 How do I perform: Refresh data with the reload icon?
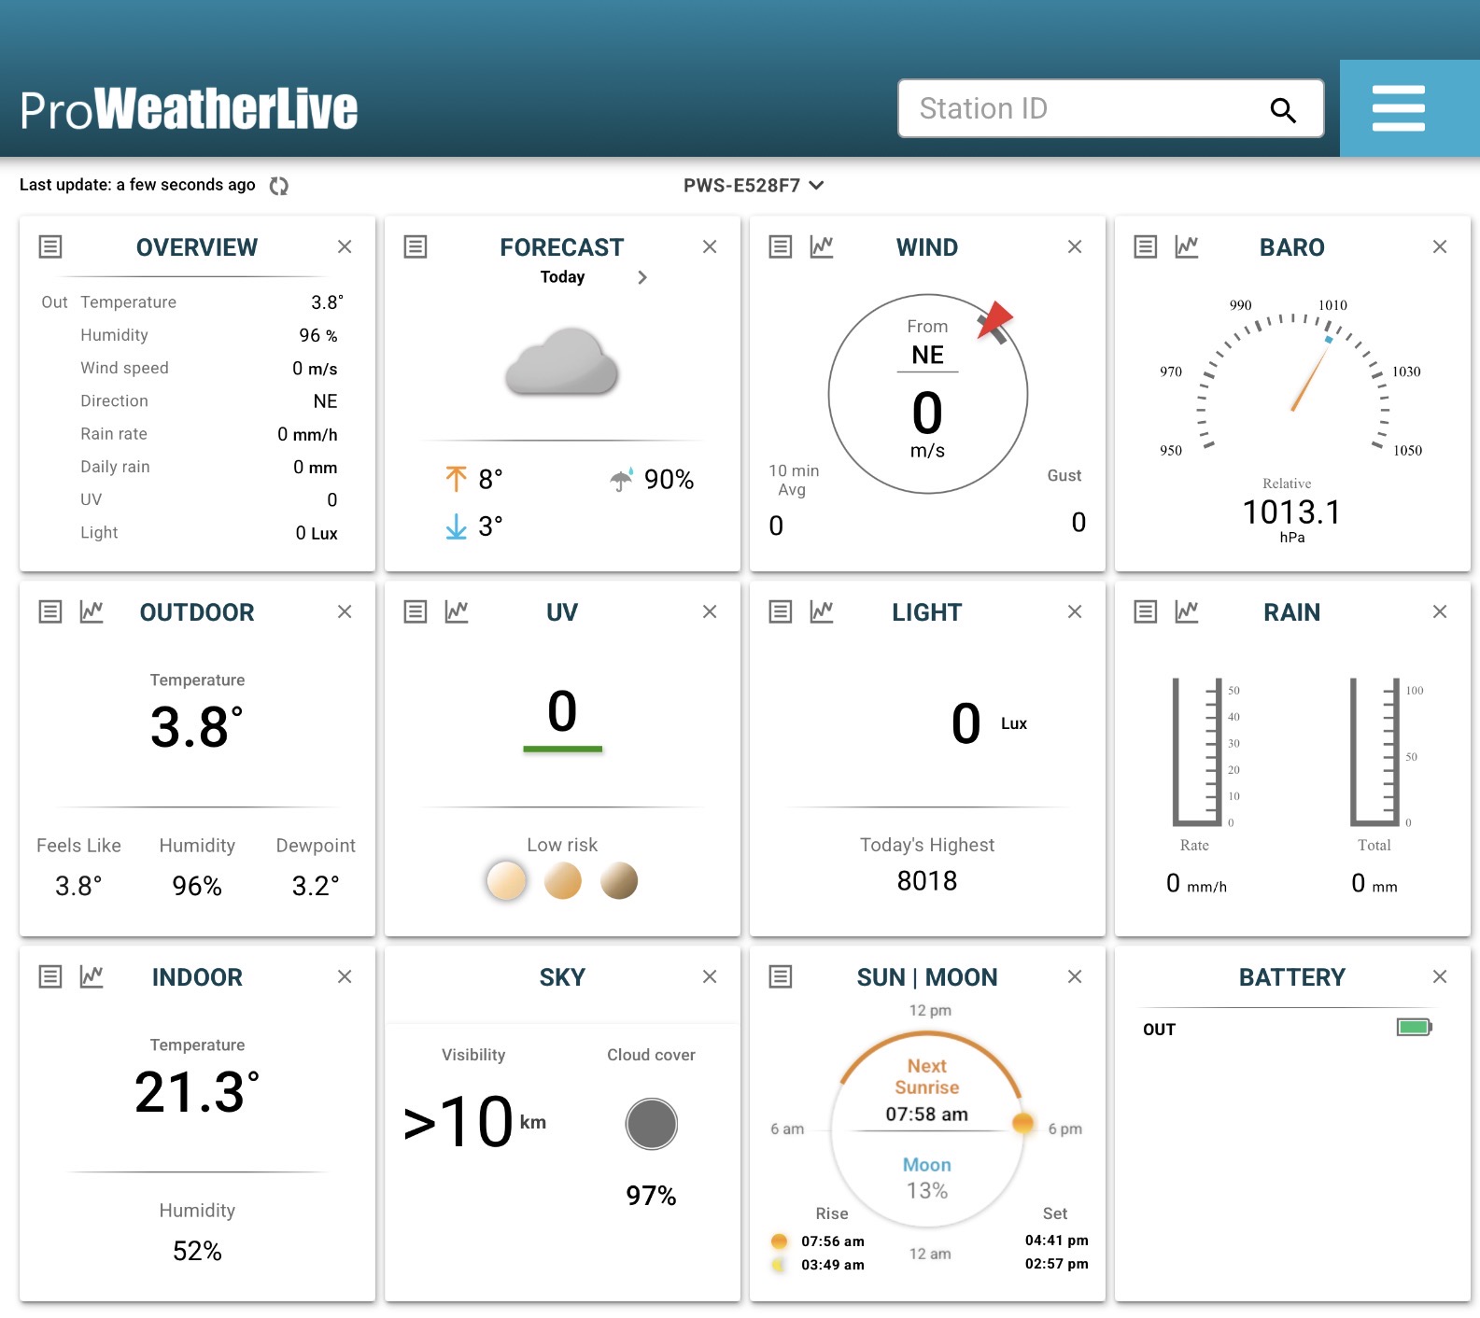pos(278,186)
